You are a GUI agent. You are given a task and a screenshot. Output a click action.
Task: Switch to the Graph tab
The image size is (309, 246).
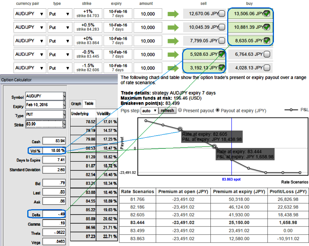76,104
